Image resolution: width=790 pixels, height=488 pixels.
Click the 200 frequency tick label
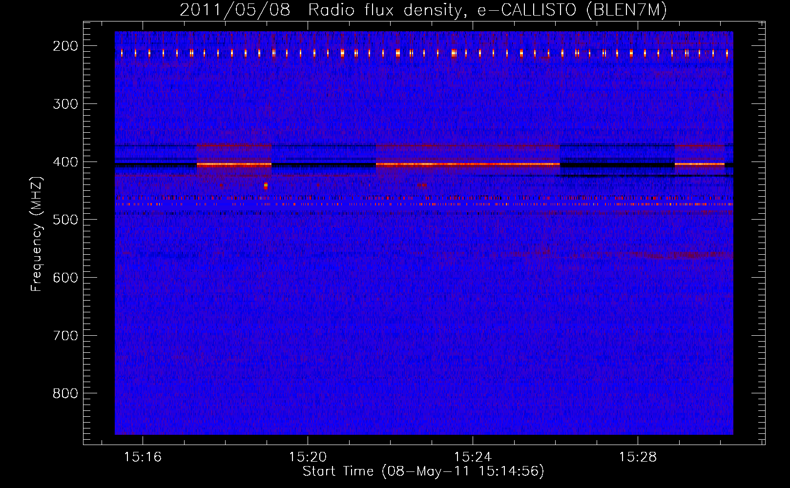click(65, 46)
